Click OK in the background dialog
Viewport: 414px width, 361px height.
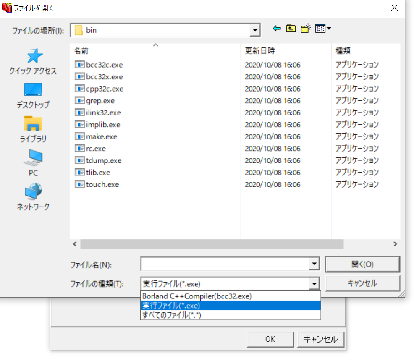[270, 339]
